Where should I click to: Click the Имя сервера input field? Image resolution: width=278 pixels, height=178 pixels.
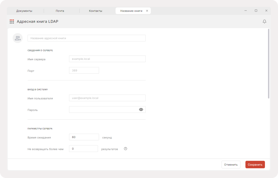(107, 59)
